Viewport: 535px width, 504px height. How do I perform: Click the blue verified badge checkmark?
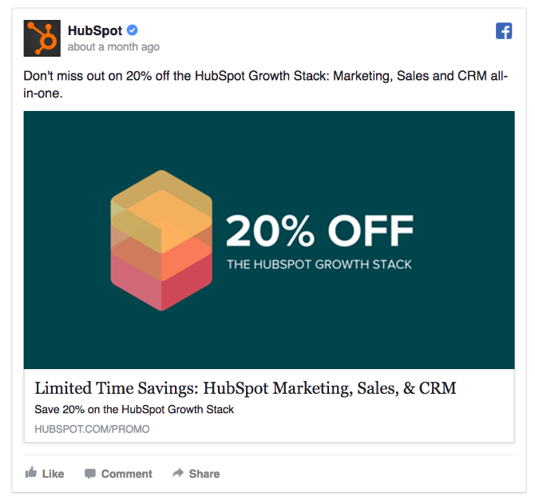[133, 31]
